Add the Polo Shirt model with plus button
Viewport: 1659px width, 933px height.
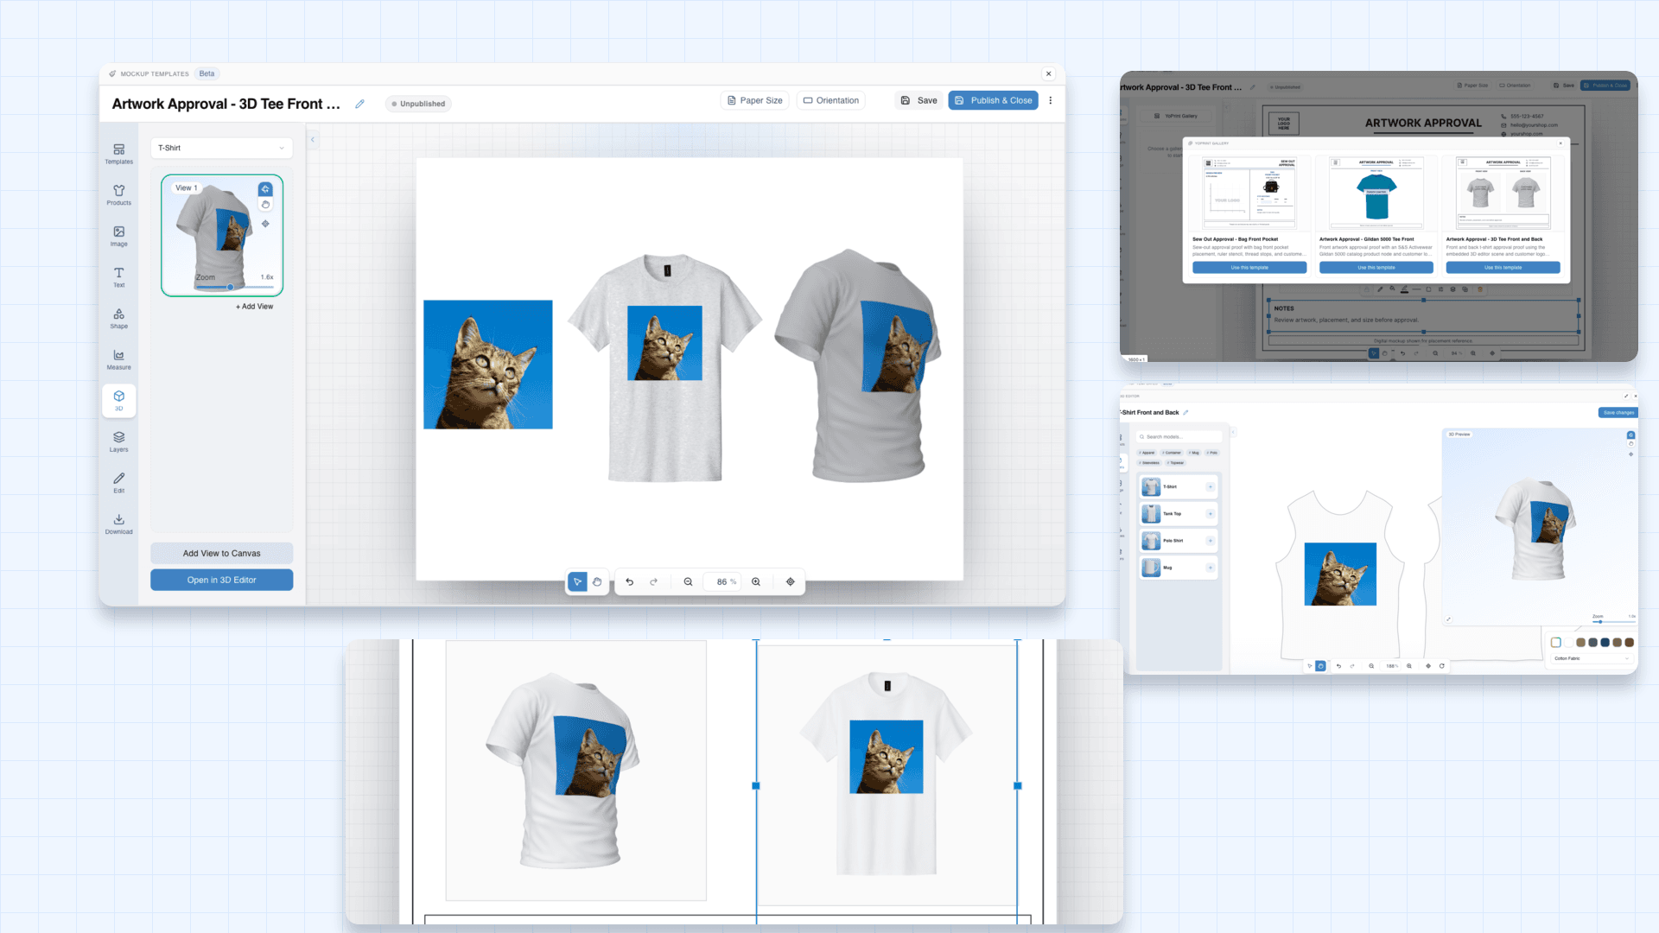coord(1210,541)
